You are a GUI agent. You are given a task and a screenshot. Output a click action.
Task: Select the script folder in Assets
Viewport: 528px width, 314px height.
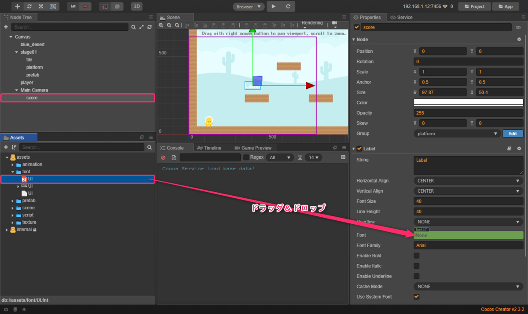click(28, 215)
